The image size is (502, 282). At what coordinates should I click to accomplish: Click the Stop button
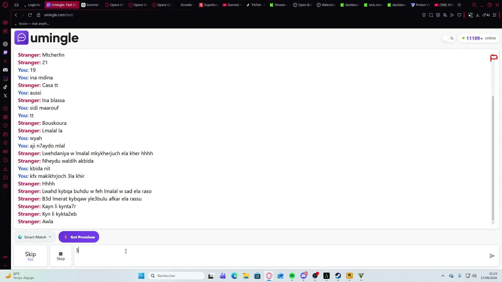tap(60, 256)
